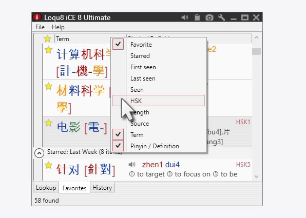Minimize the Loqu8 window

pyautogui.click(x=234, y=18)
